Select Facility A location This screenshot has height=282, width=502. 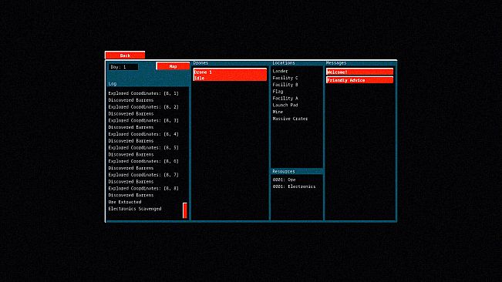[285, 99]
